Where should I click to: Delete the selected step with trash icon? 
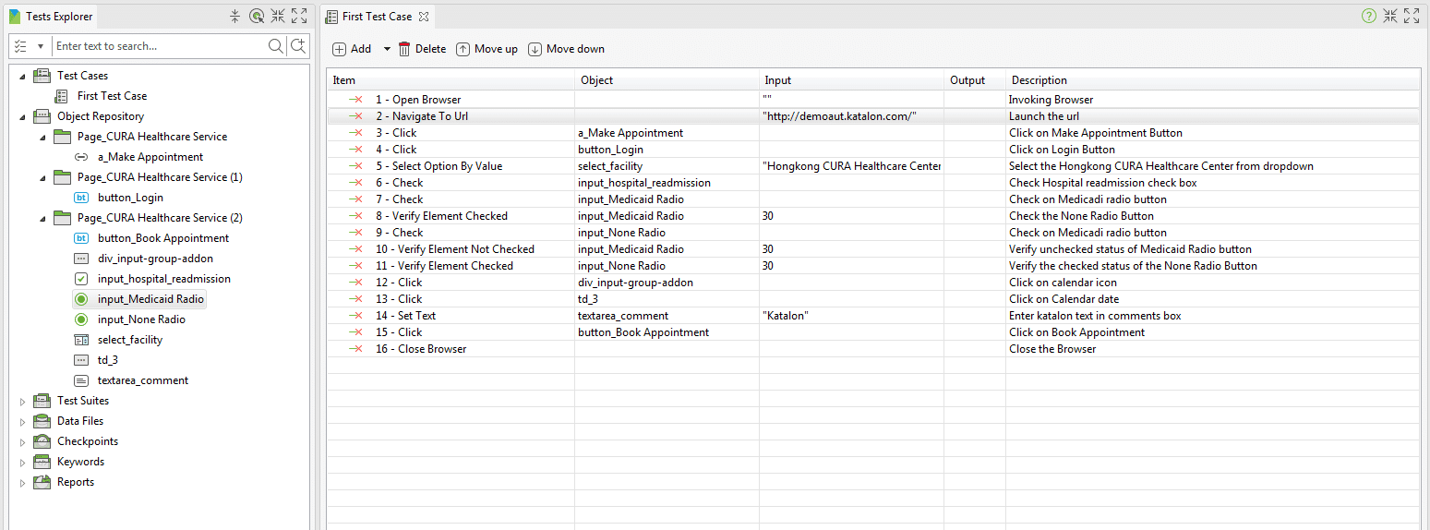(x=422, y=49)
